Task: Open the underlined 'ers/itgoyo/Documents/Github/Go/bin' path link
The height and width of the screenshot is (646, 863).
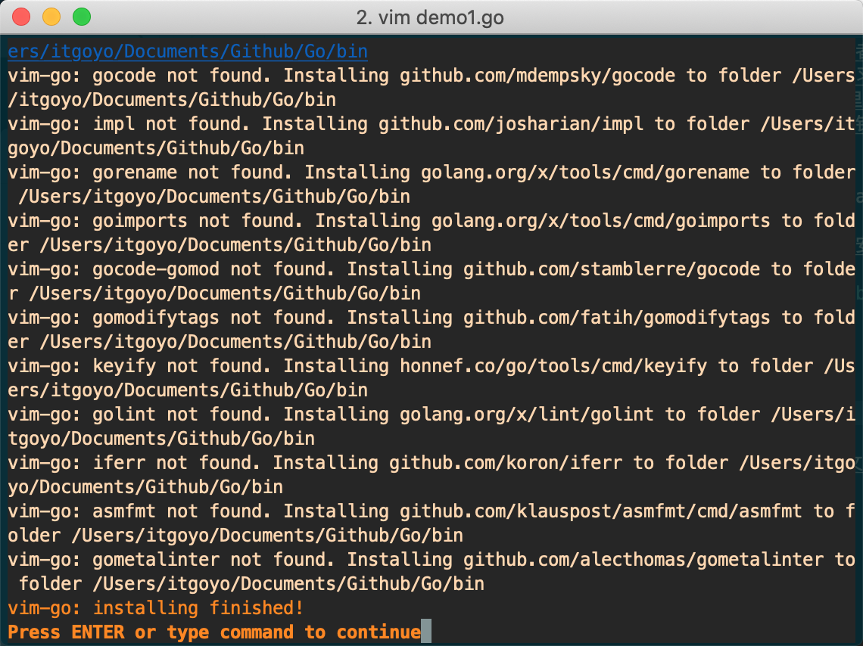Action: click(x=188, y=51)
